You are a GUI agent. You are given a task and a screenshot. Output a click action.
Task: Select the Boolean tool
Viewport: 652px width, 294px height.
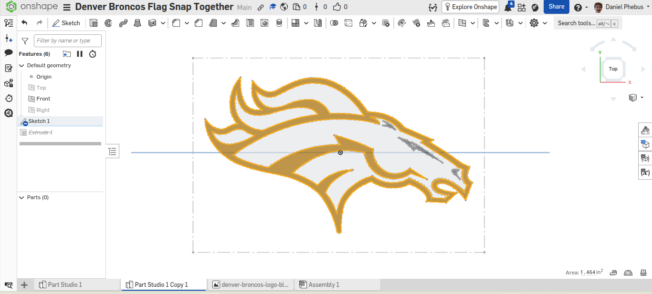[334, 23]
